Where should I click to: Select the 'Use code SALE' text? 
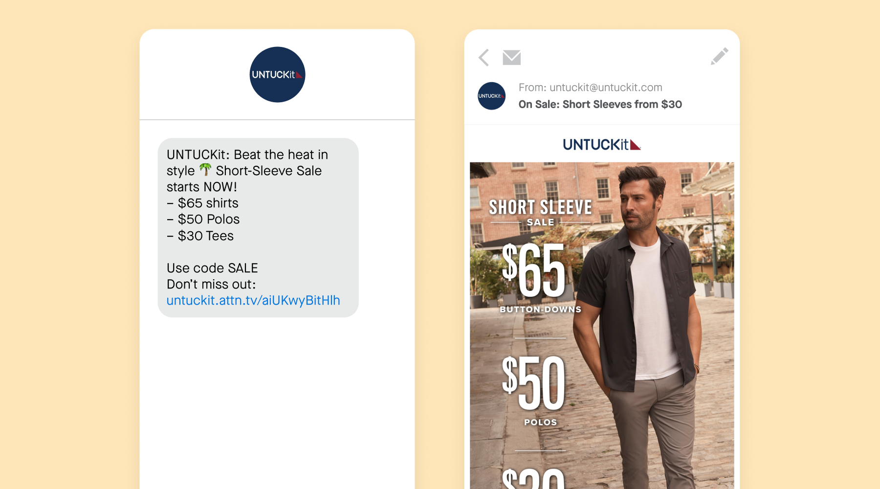[x=212, y=268]
